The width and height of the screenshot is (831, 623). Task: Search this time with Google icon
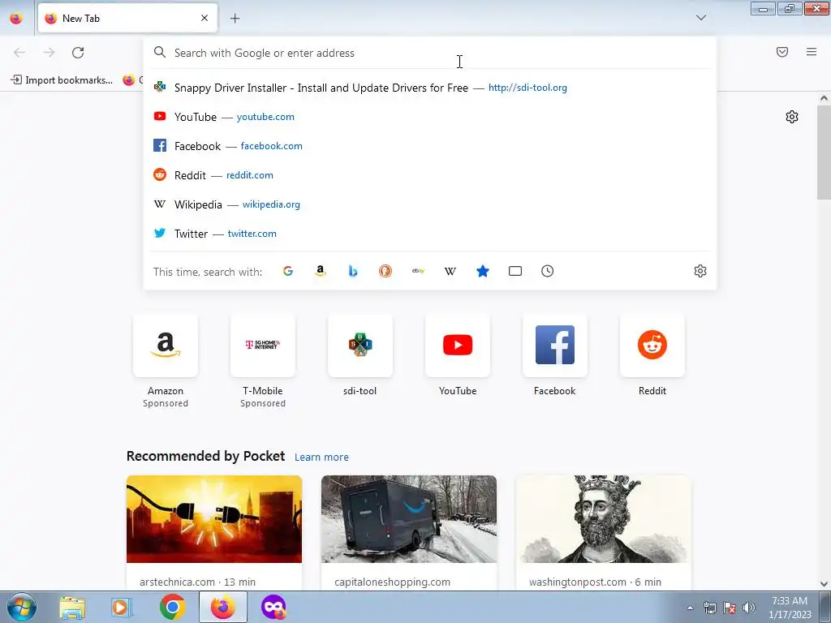click(x=288, y=271)
